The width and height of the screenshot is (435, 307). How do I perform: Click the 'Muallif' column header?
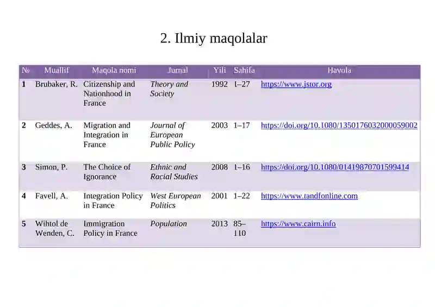pyautogui.click(x=57, y=71)
